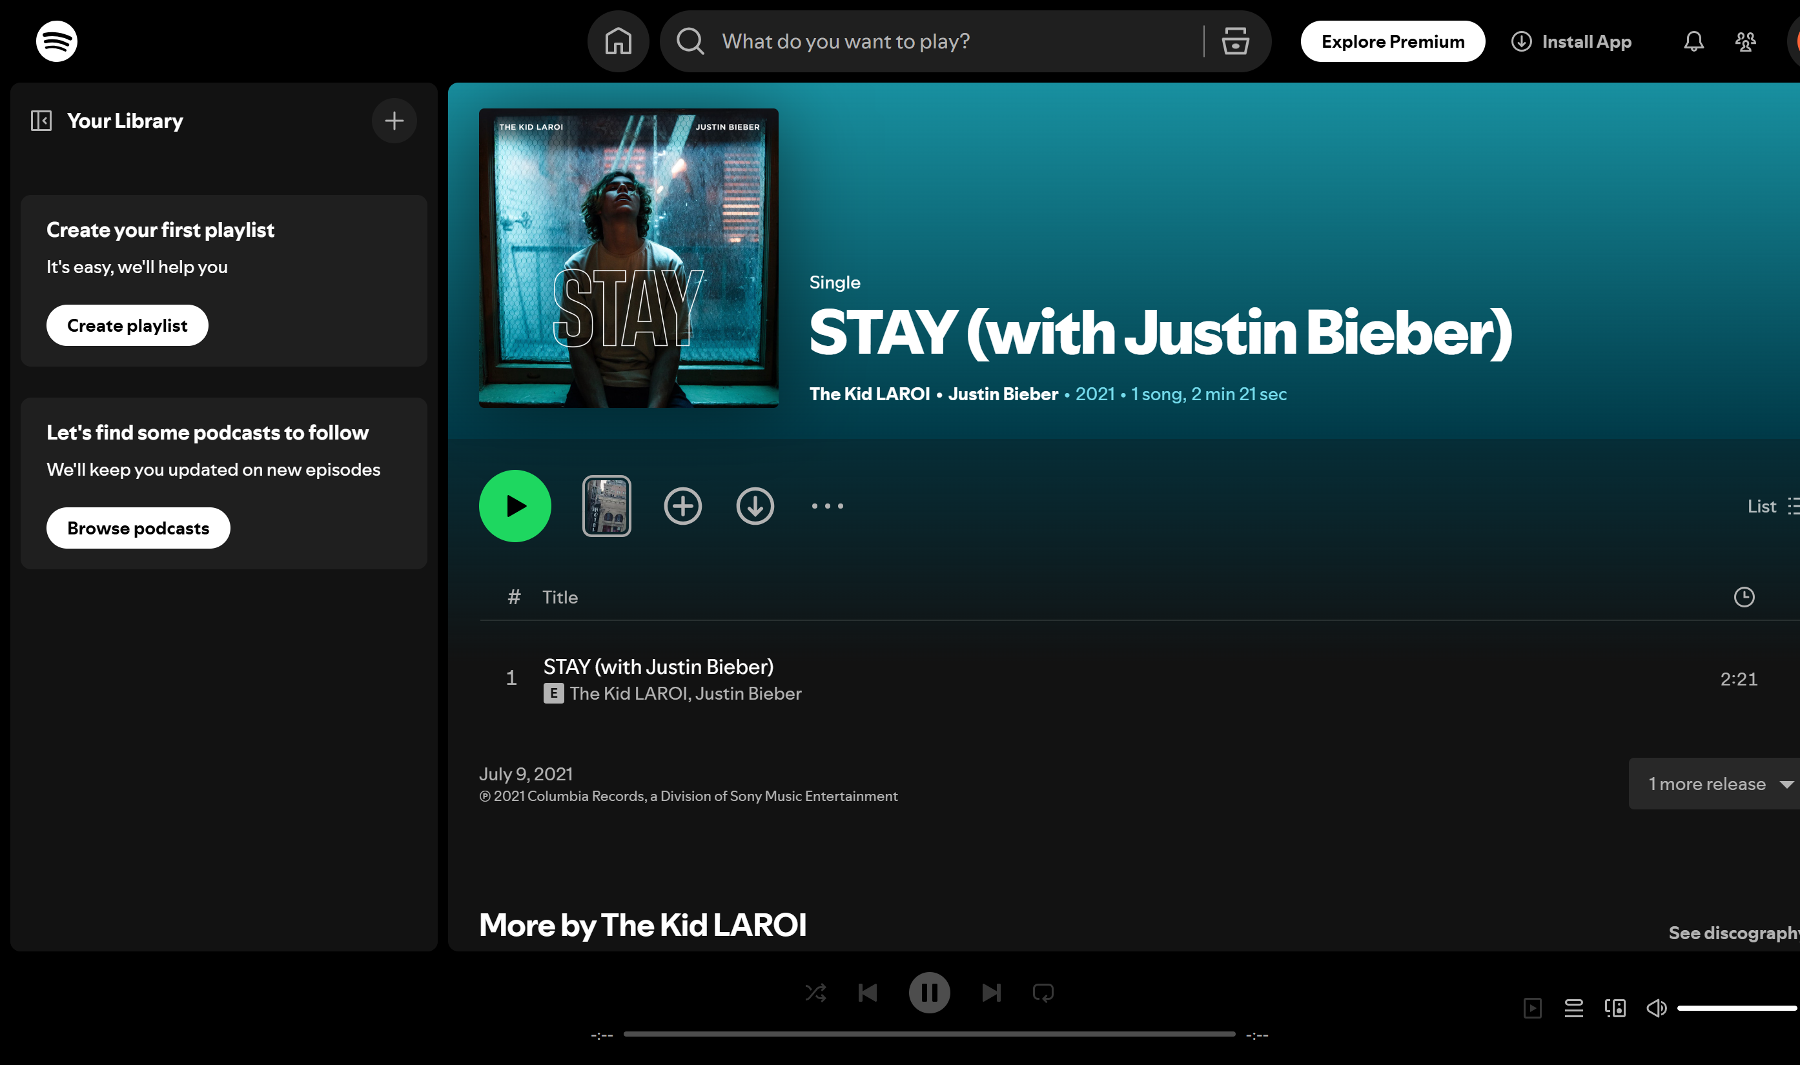
Task: Toggle shuffle in player bar
Action: coord(815,993)
